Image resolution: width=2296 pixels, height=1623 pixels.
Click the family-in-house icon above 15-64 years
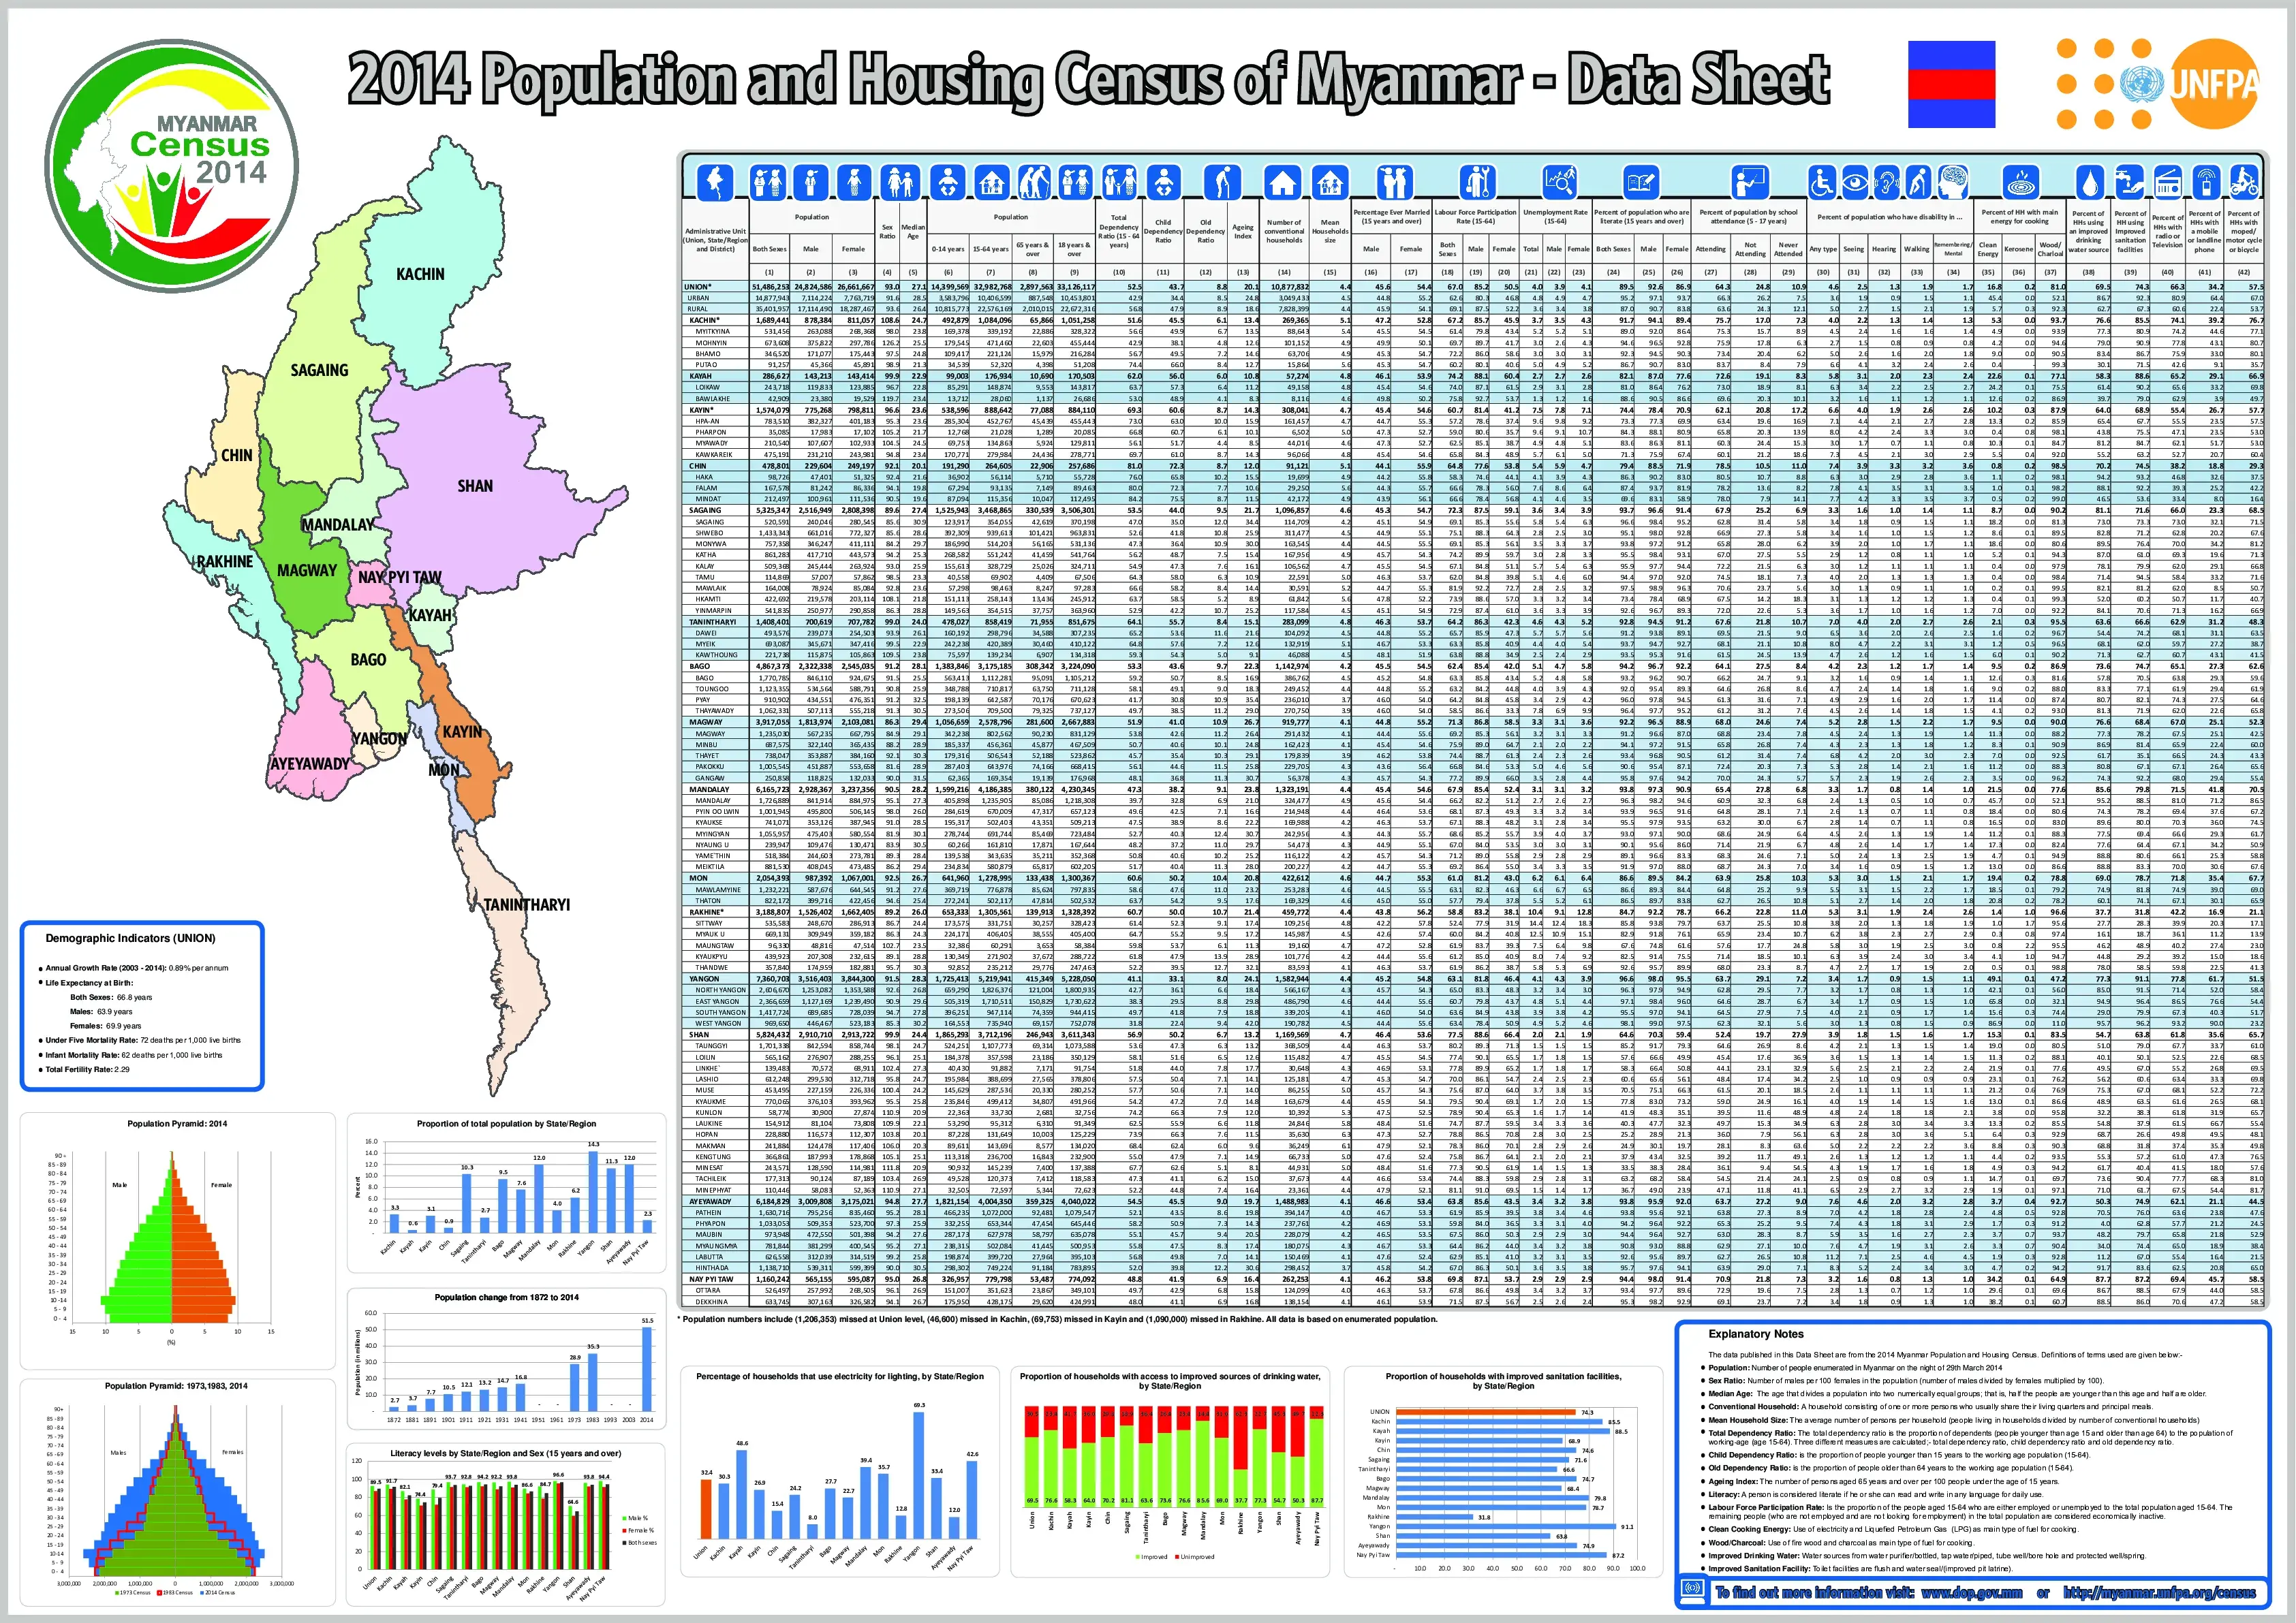(x=991, y=182)
